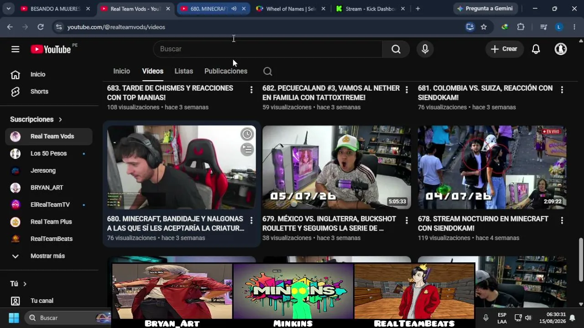This screenshot has height=328, width=584.
Task: Open Chrome media controls icon
Action: pyautogui.click(x=543, y=27)
